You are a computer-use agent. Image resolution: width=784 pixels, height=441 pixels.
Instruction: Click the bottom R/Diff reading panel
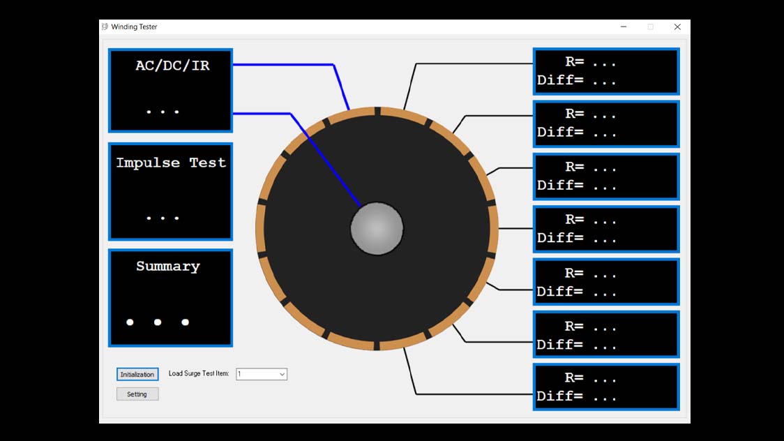point(605,387)
